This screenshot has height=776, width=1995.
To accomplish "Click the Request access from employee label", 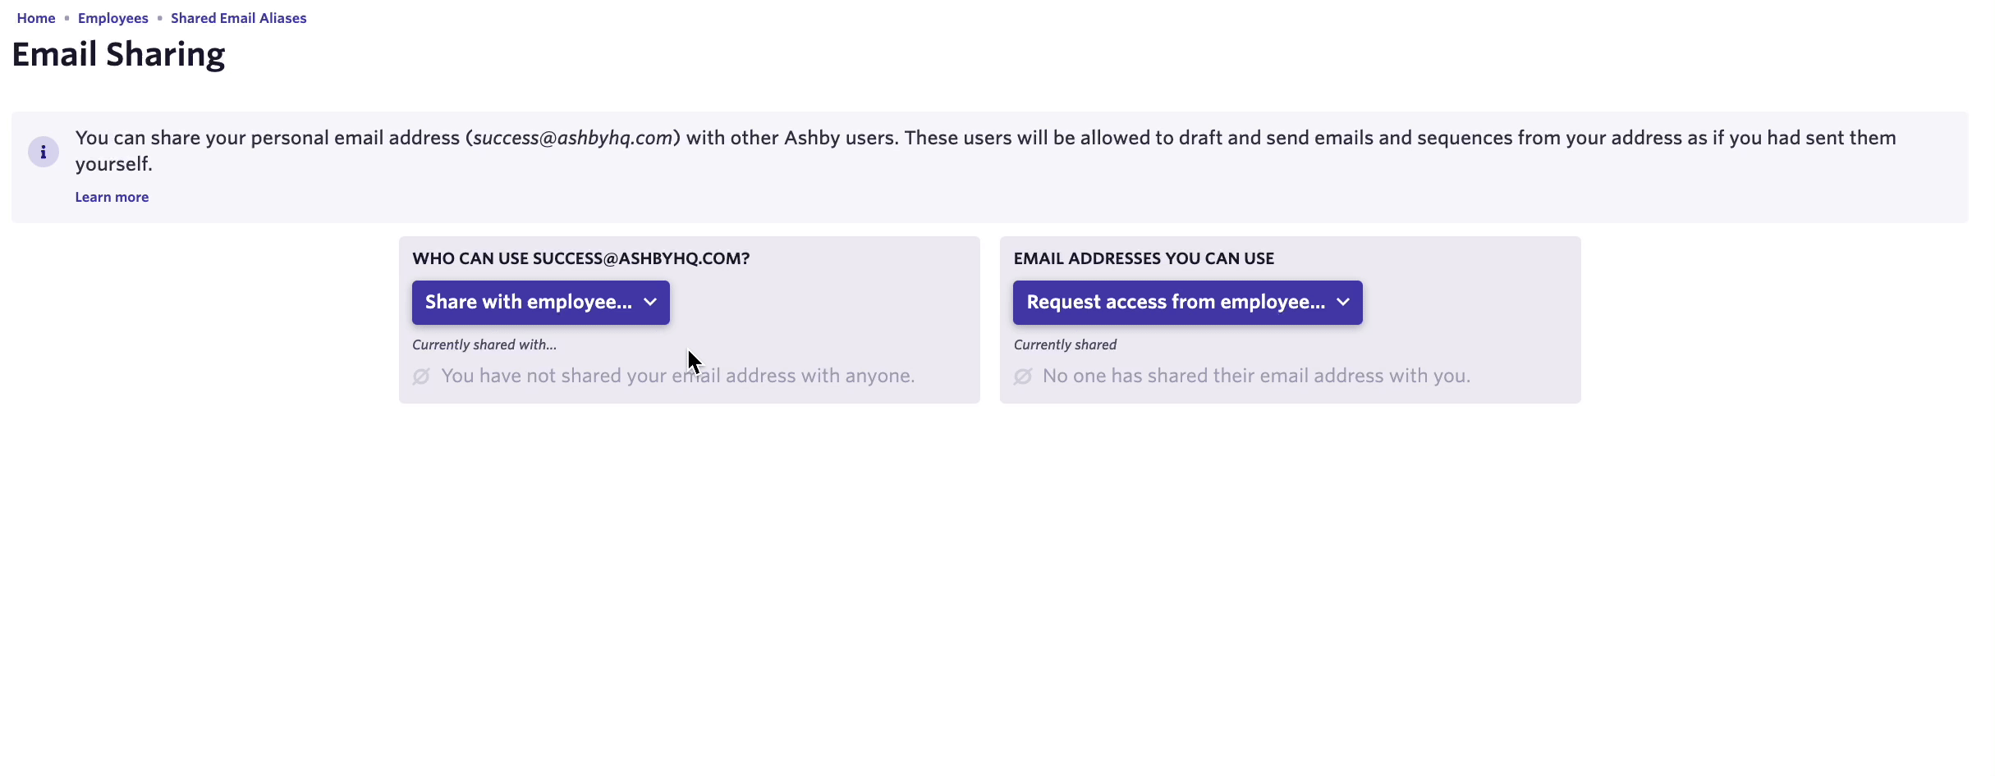I will click(x=1175, y=302).
